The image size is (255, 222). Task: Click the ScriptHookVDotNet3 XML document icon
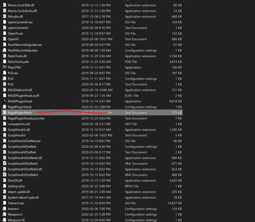pos(4,175)
